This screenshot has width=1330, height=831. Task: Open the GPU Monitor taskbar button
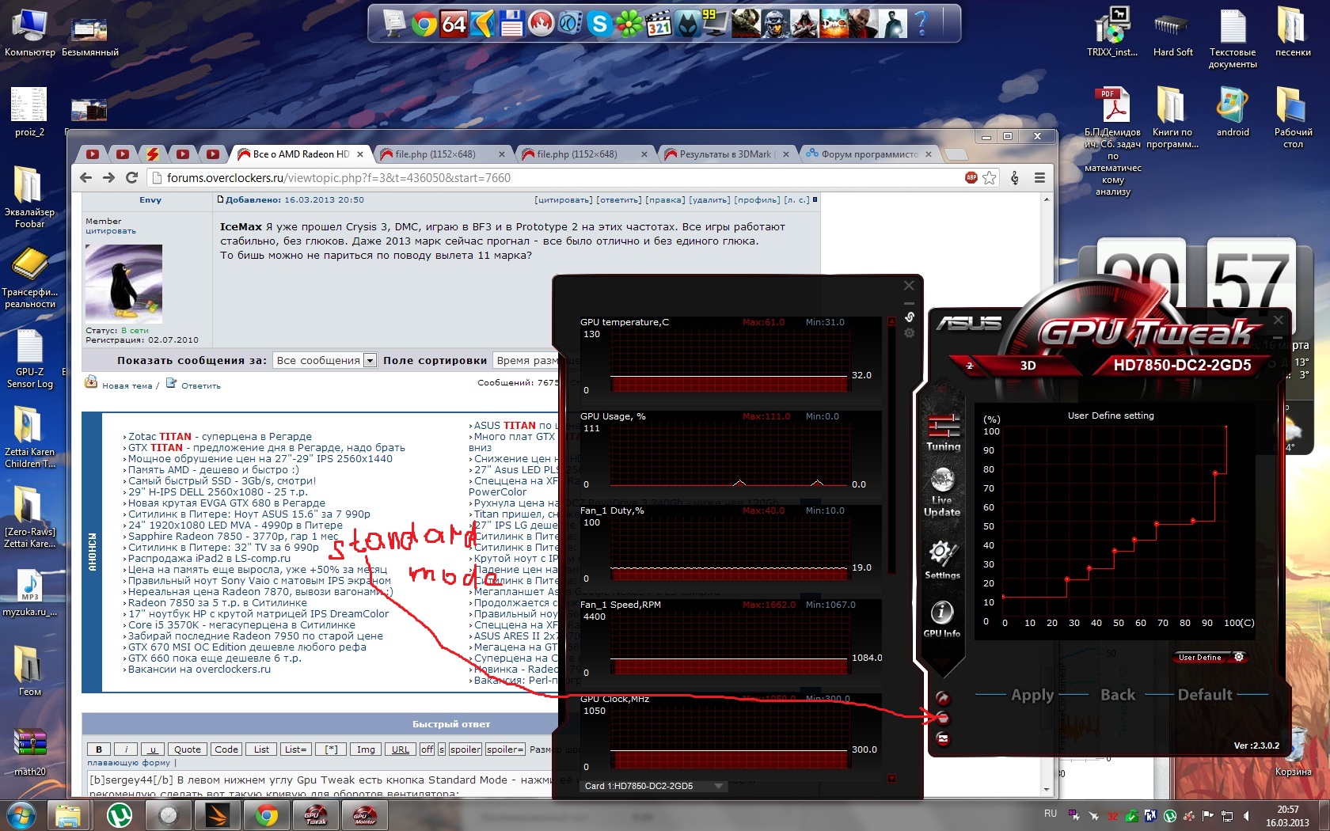(x=364, y=815)
